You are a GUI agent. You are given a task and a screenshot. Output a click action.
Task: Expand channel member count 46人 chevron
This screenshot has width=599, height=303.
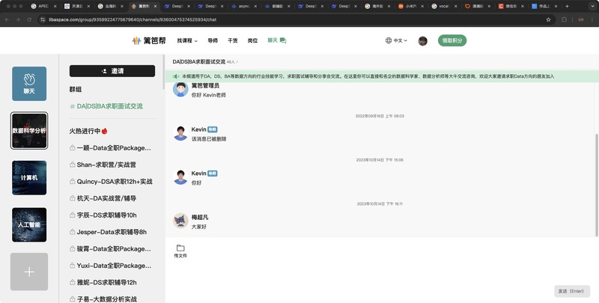click(x=237, y=62)
